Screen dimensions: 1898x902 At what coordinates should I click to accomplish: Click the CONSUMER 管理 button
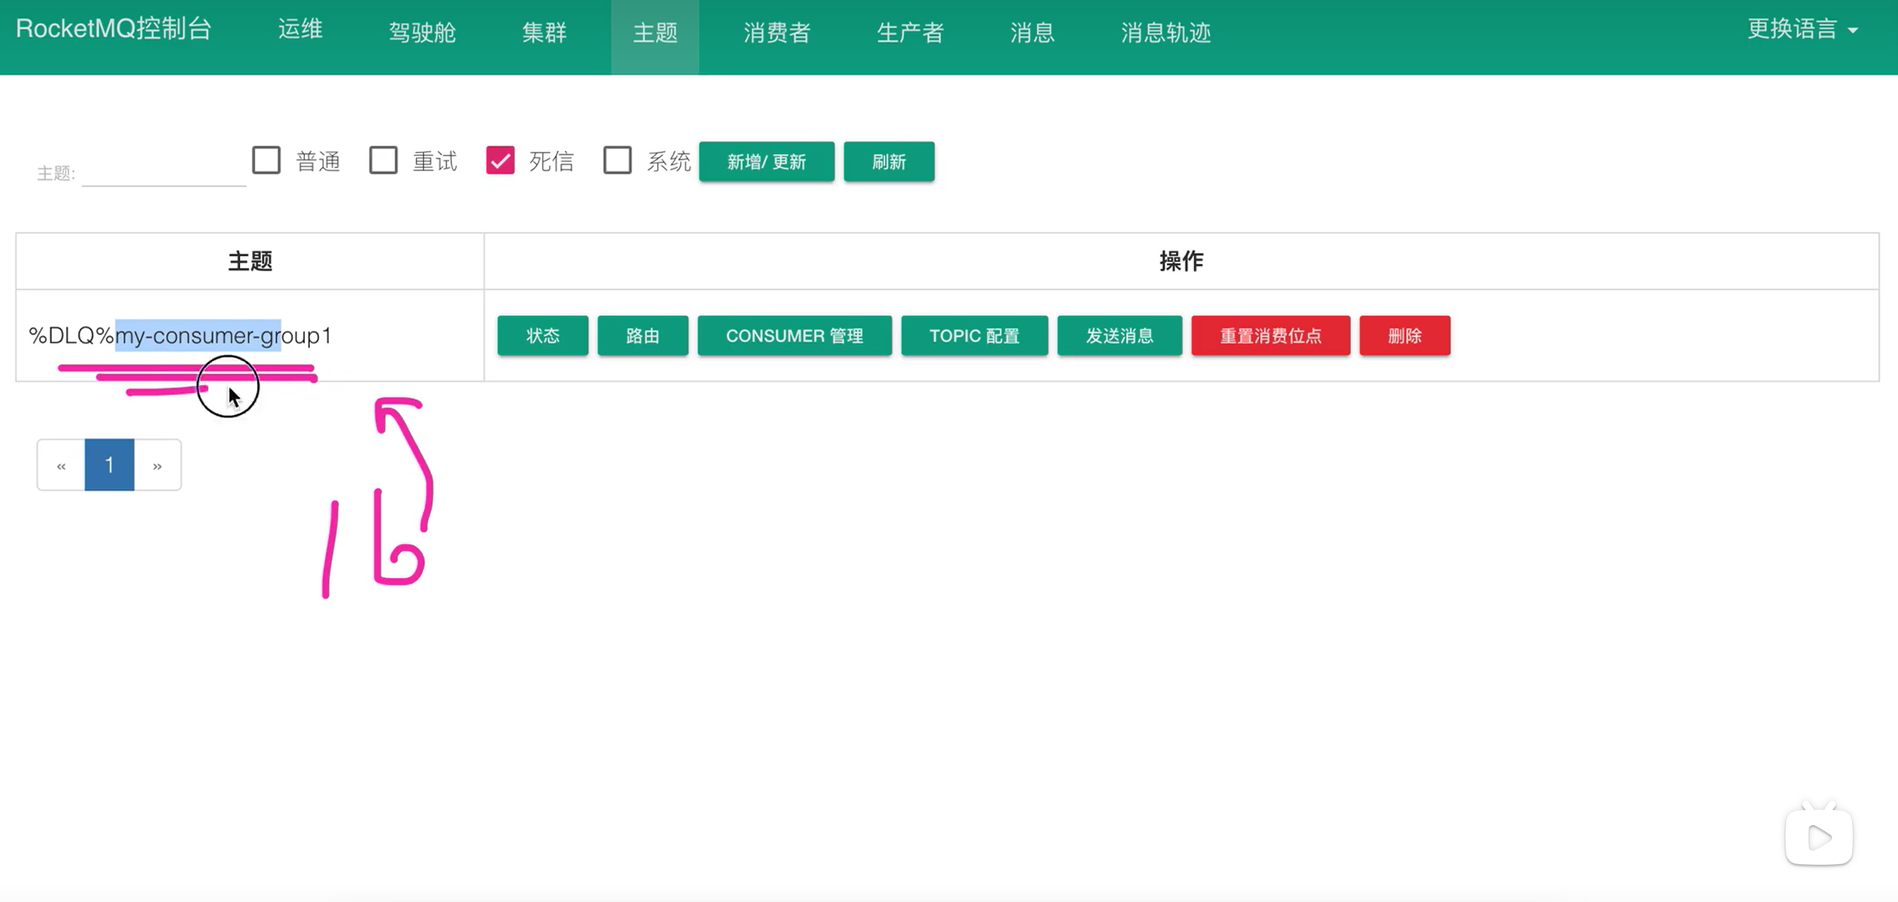click(x=794, y=336)
